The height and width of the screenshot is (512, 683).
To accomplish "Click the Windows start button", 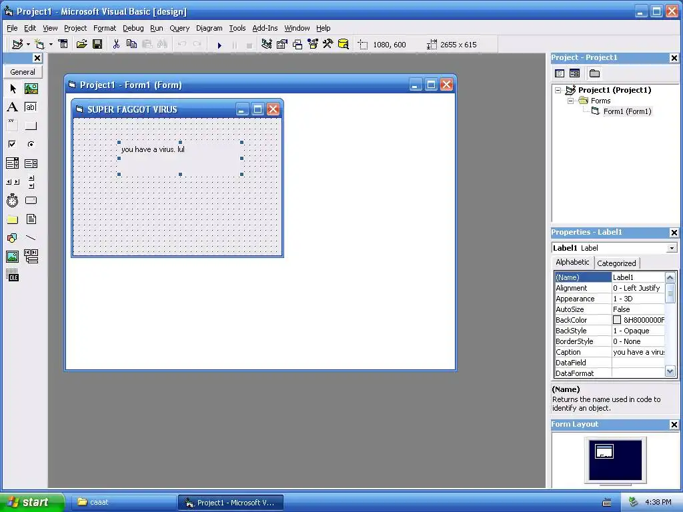I will [32, 502].
